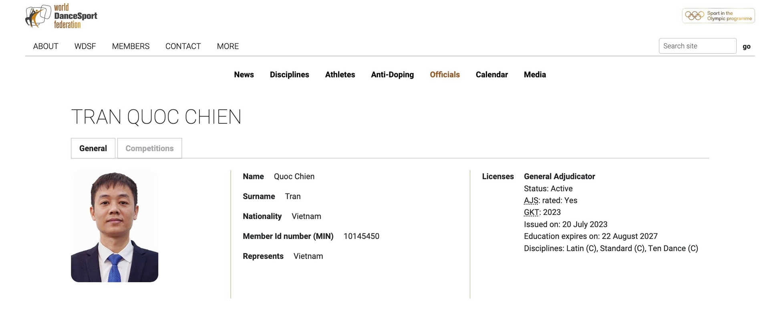The image size is (769, 329).
Task: Select the Represents value Vietnam
Action: click(308, 256)
